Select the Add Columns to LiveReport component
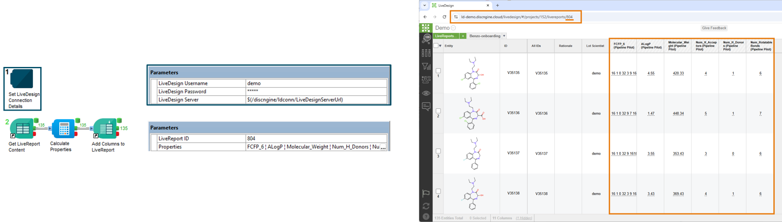 tap(106, 129)
